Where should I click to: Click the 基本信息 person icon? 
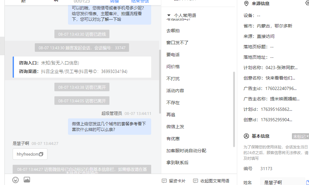[x=246, y=136]
